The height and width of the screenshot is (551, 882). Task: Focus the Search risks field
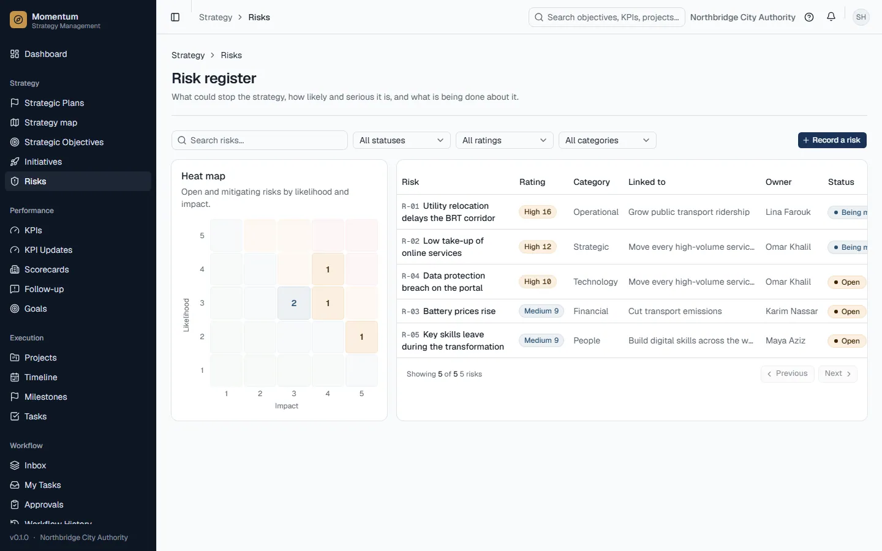tap(260, 140)
